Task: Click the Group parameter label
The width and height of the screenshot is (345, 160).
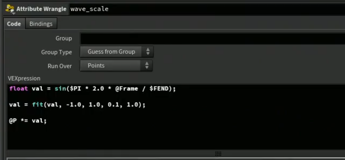Action: (x=64, y=38)
